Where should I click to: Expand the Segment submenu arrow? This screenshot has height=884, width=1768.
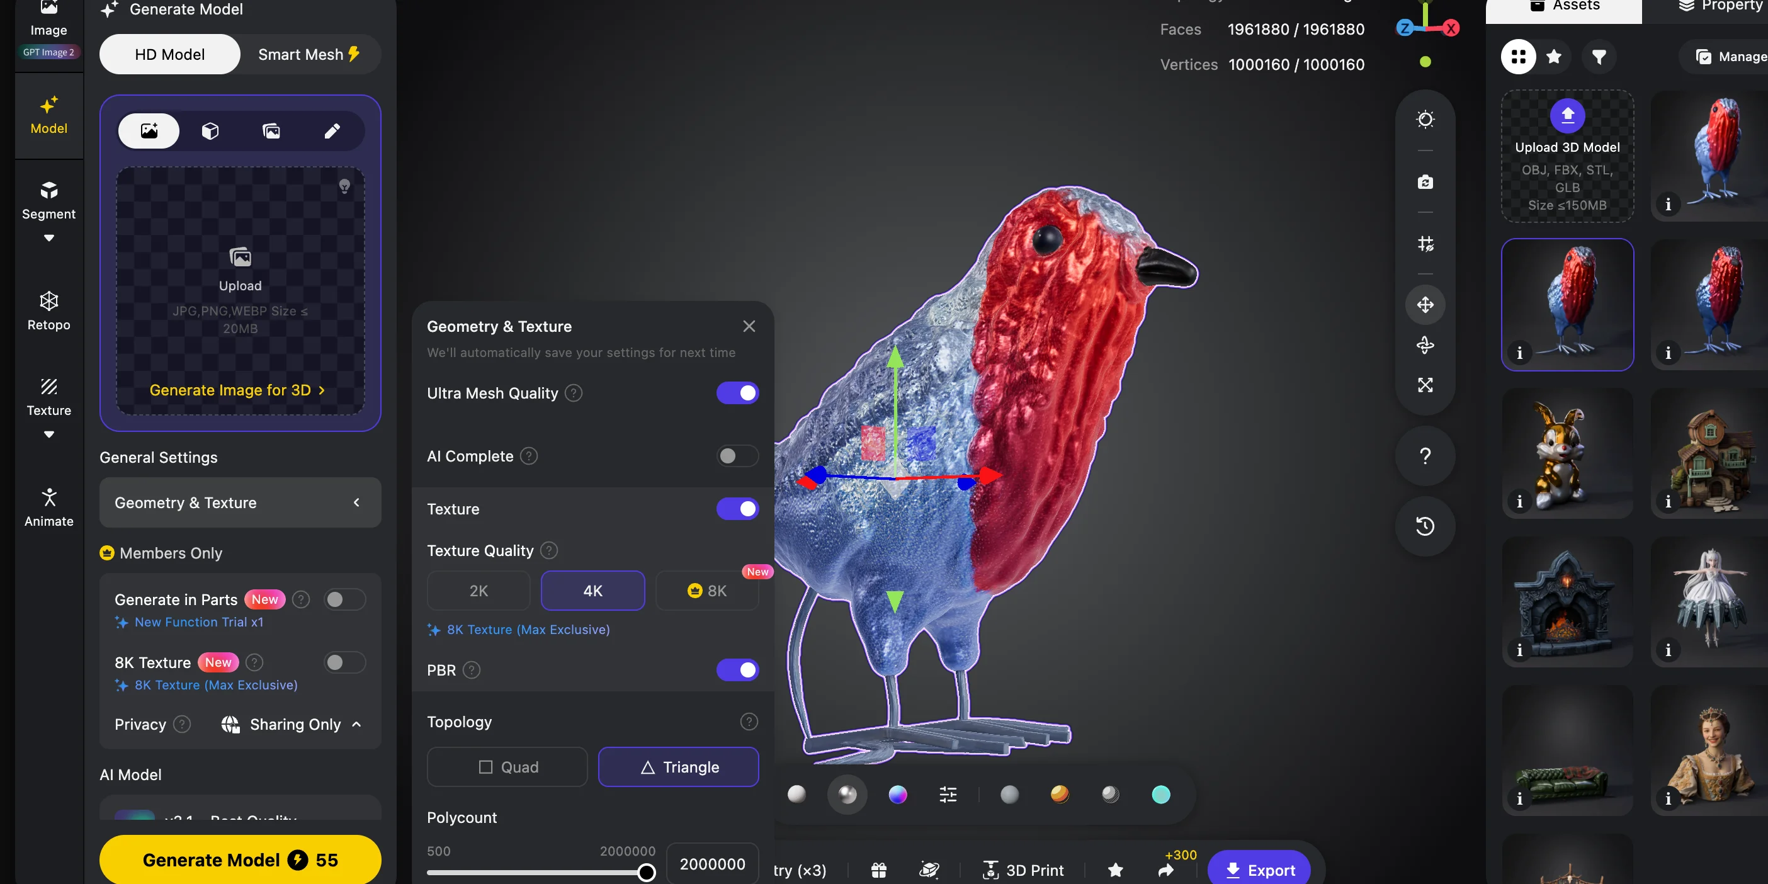[48, 238]
